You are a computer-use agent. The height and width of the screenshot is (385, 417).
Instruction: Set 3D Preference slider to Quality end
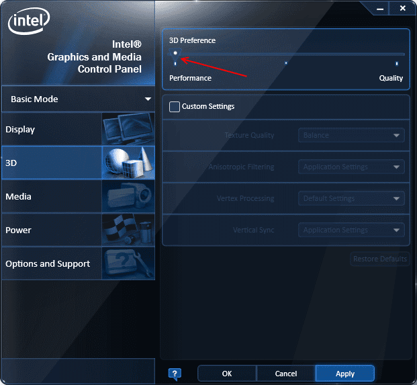tap(397, 63)
